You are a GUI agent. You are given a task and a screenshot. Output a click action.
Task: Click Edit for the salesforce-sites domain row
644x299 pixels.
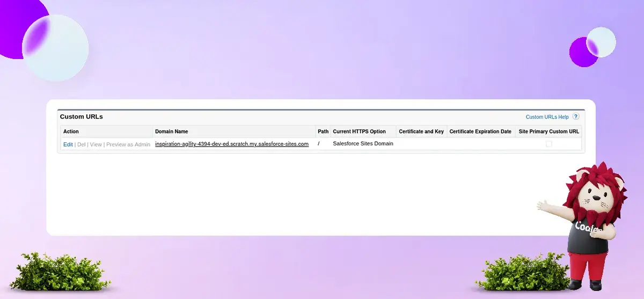click(68, 144)
